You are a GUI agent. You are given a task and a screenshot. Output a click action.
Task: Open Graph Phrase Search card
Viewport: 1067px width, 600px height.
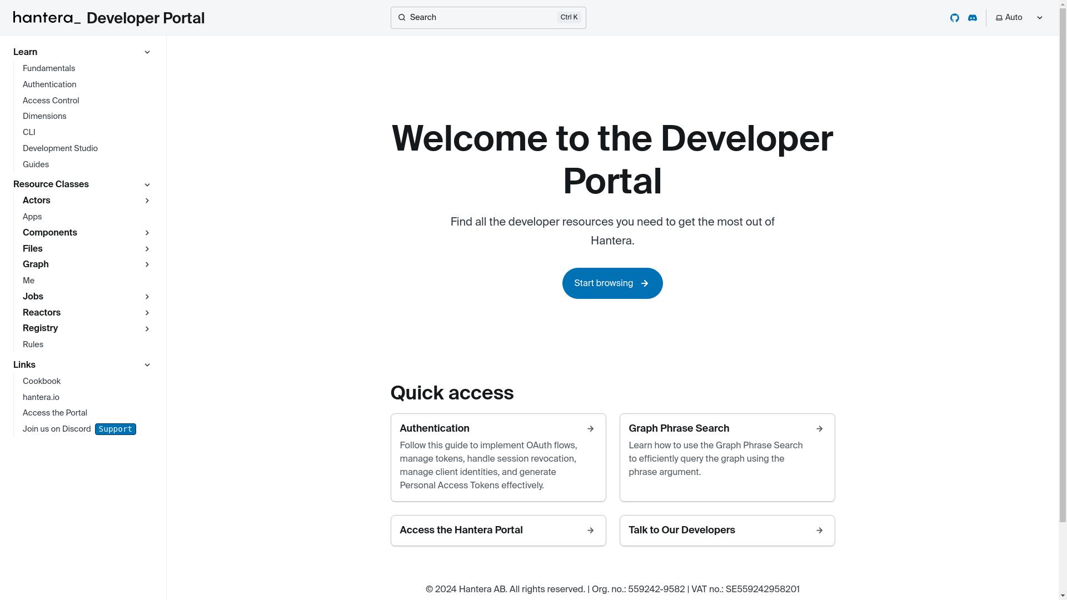coord(727,457)
